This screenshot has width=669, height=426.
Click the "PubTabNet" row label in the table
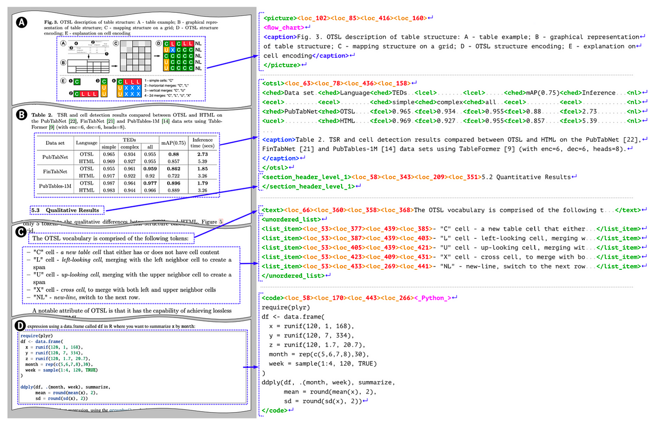tap(55, 158)
